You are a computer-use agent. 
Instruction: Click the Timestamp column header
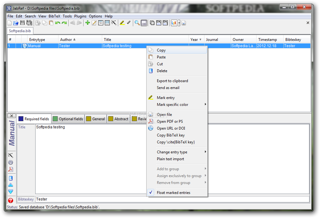pos(269,40)
